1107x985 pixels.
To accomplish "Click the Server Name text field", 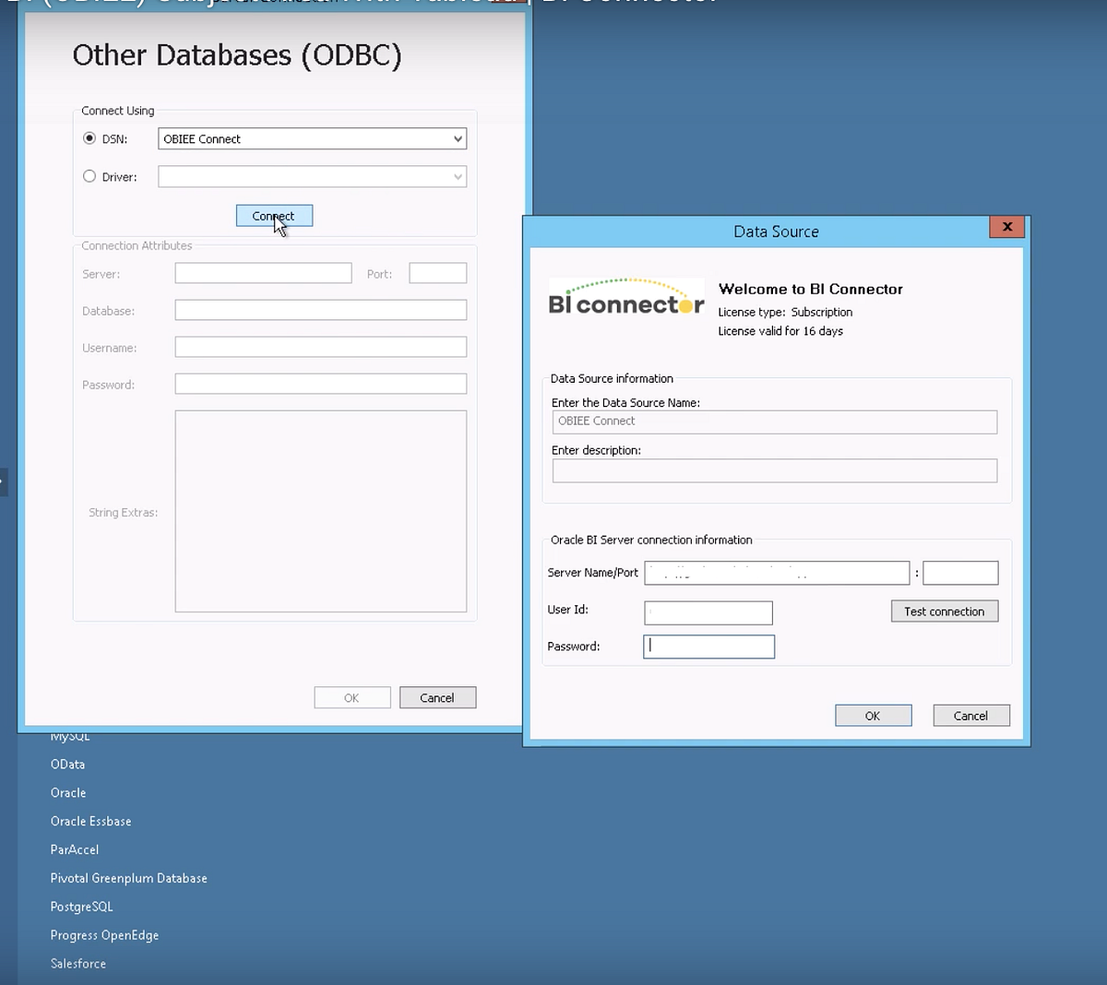I will [x=776, y=573].
